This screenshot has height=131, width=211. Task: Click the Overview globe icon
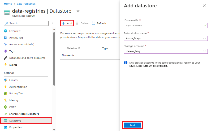6,31
